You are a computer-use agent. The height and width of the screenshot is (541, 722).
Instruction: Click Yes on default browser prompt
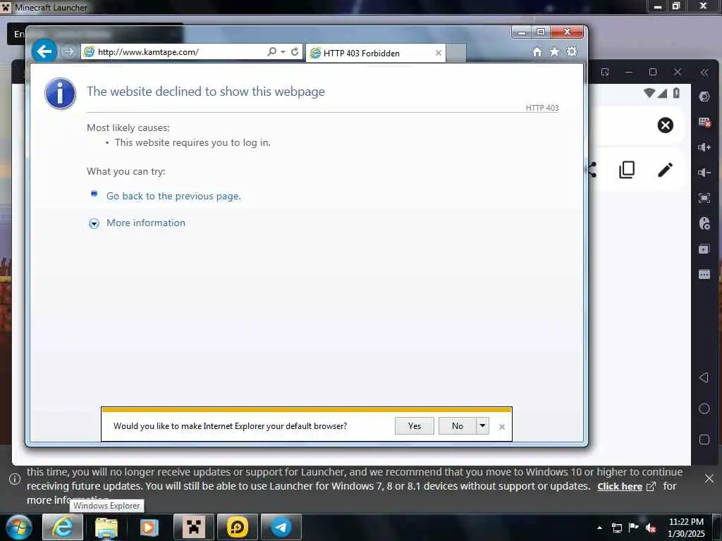(x=415, y=426)
